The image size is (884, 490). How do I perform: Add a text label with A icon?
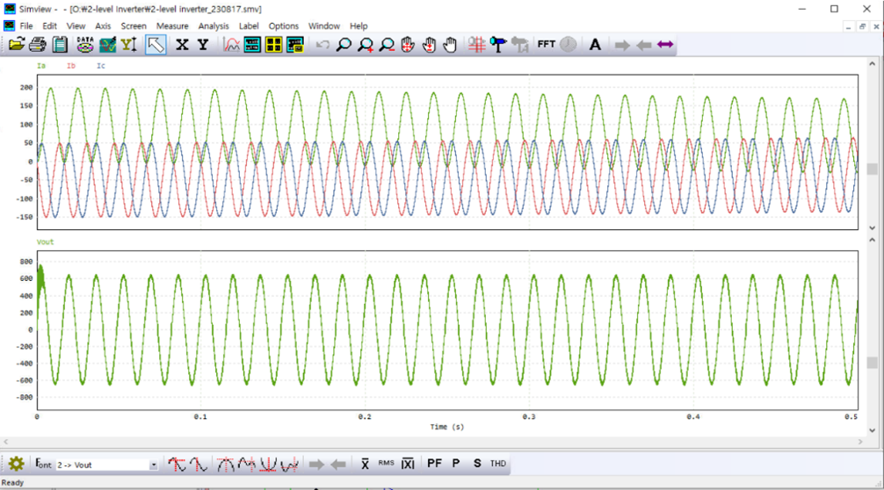click(595, 44)
